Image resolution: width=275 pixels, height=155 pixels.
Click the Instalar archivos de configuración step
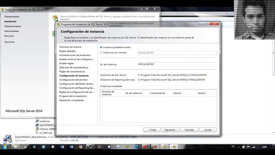pos(76,59)
